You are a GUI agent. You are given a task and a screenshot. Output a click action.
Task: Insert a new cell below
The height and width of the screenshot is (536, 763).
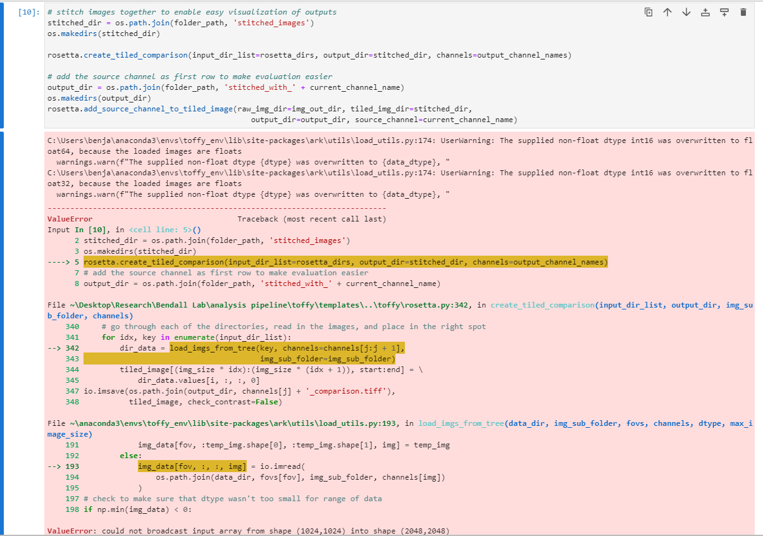tap(724, 11)
